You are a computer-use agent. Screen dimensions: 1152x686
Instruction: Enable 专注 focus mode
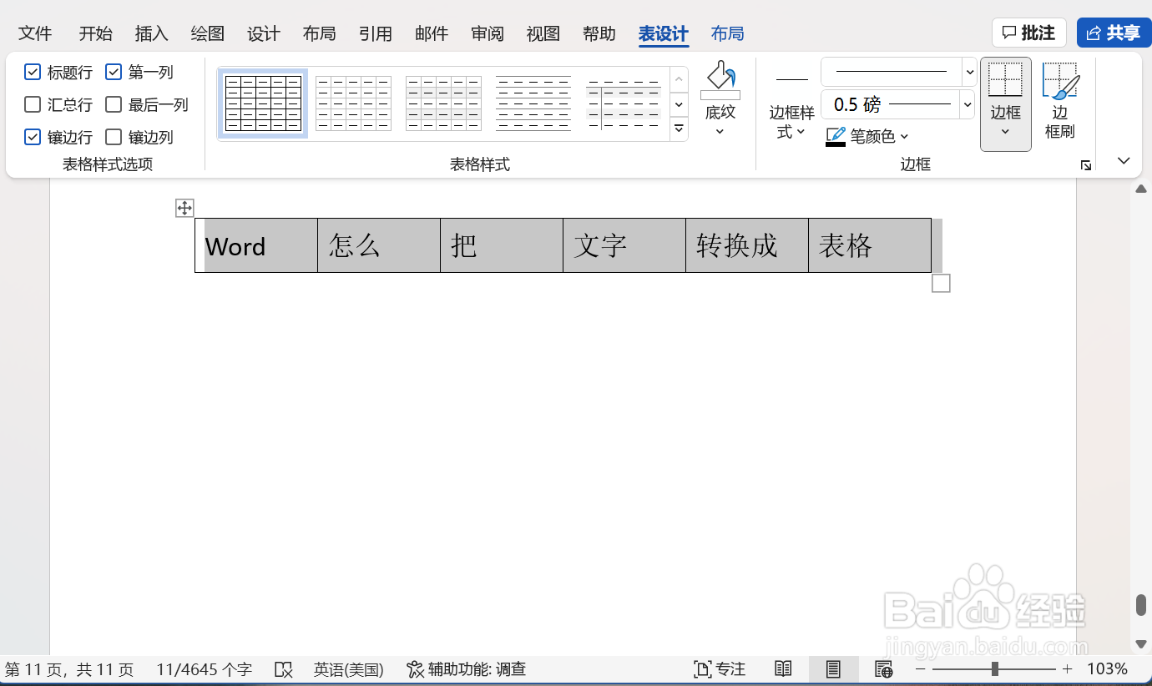[720, 669]
